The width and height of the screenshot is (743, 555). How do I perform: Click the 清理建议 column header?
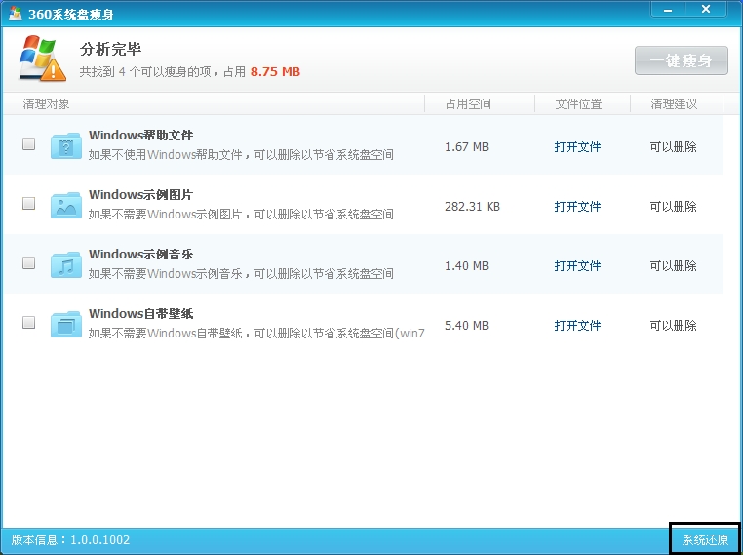tap(676, 103)
